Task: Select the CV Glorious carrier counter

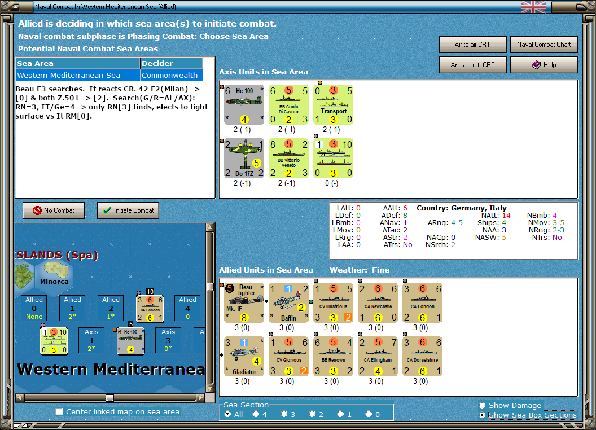Action: [x=288, y=356]
